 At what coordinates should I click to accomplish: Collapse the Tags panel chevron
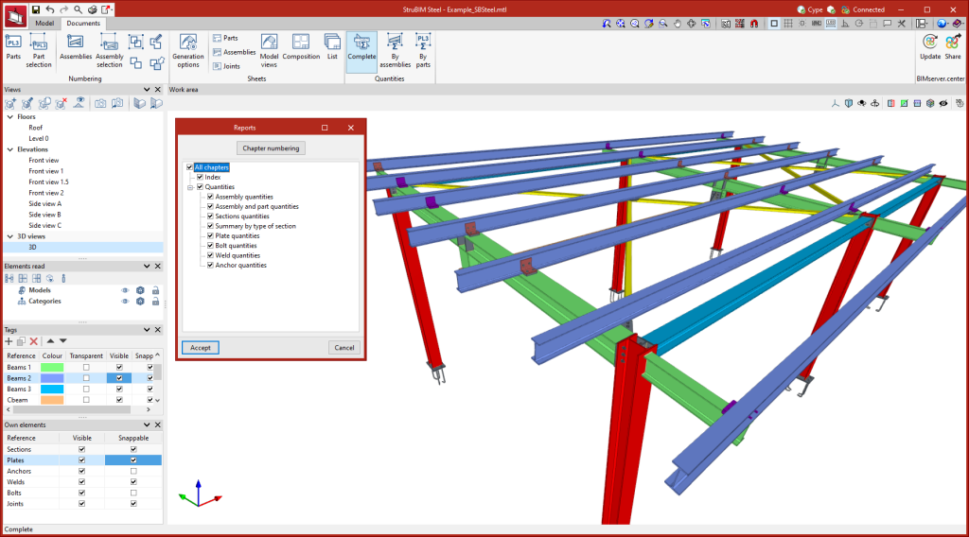[x=146, y=329]
